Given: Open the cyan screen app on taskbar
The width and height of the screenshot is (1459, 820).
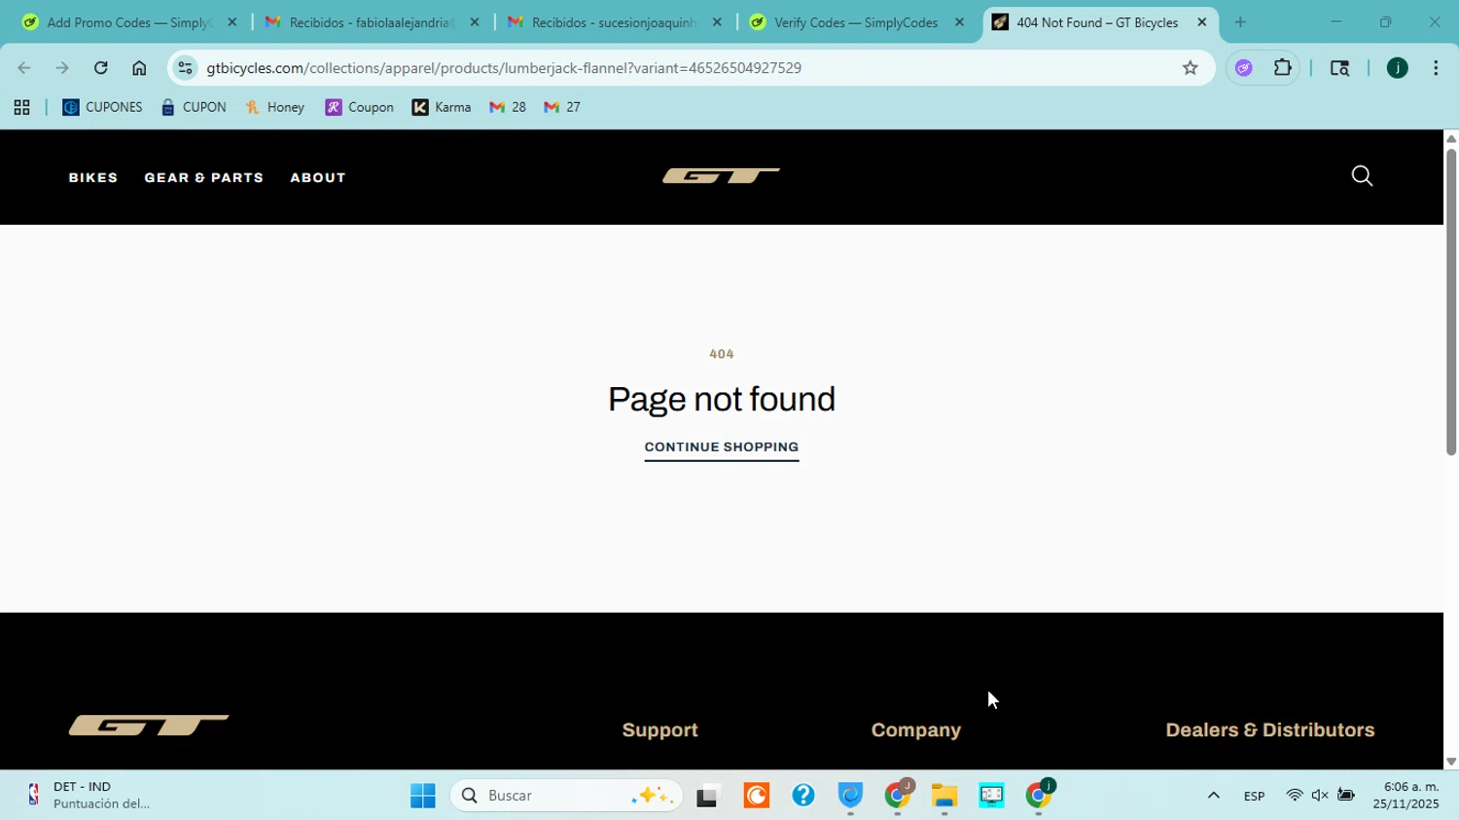Looking at the screenshot, I should [991, 796].
